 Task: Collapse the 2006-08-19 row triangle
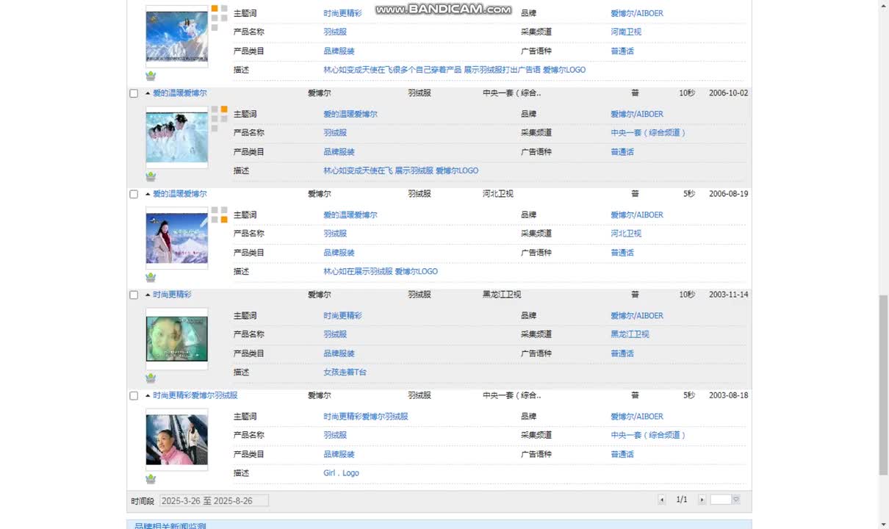pyautogui.click(x=148, y=194)
